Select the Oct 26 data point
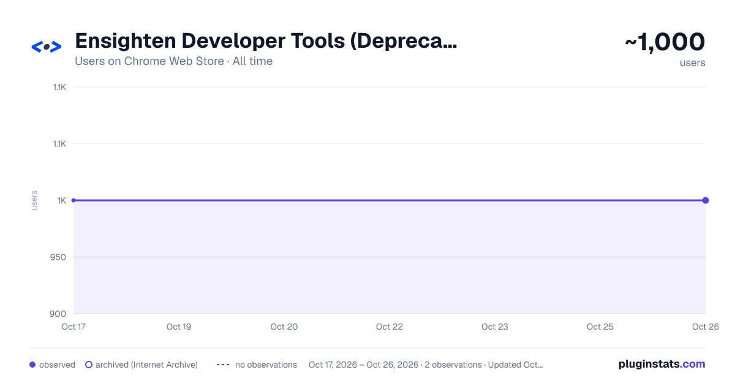Screen dimensions: 735x386 pos(706,200)
